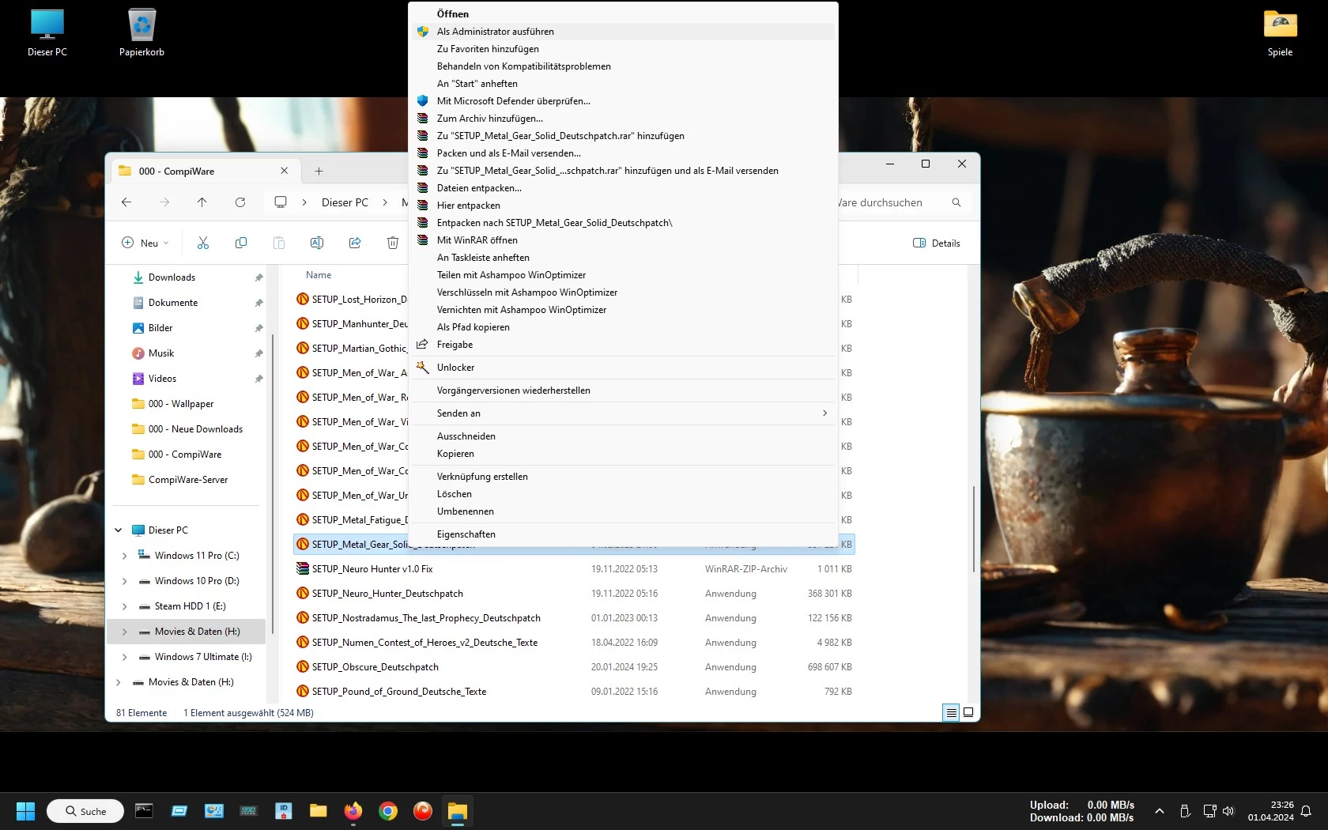The height and width of the screenshot is (830, 1328).
Task: Open the Senden an submenu
Action: click(623, 413)
